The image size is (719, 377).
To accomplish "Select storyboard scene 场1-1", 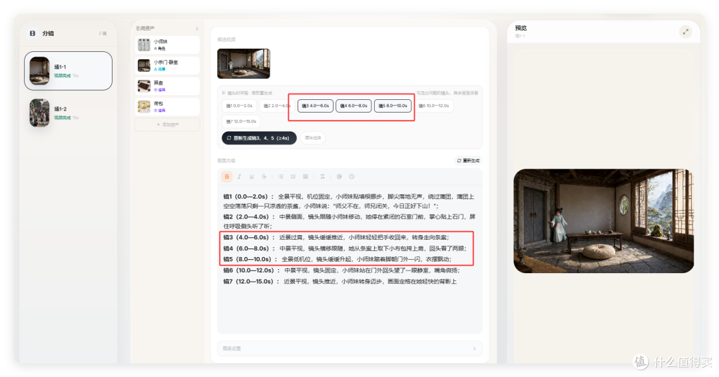I will coord(68,71).
